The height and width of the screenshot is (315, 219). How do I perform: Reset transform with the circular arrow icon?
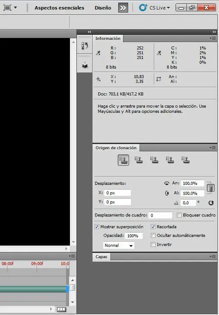(211, 203)
